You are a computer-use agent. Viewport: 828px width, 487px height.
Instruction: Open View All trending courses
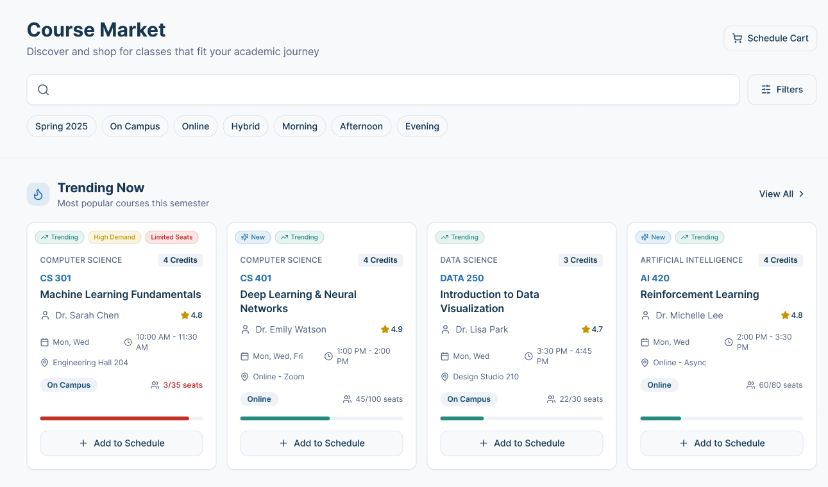point(781,194)
